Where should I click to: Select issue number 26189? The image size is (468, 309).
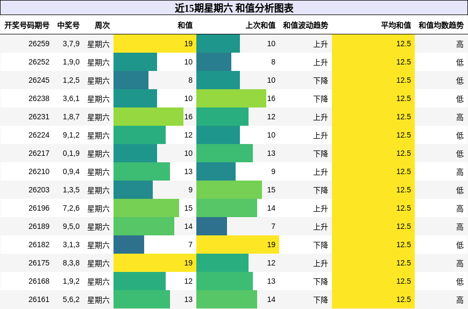point(39,226)
